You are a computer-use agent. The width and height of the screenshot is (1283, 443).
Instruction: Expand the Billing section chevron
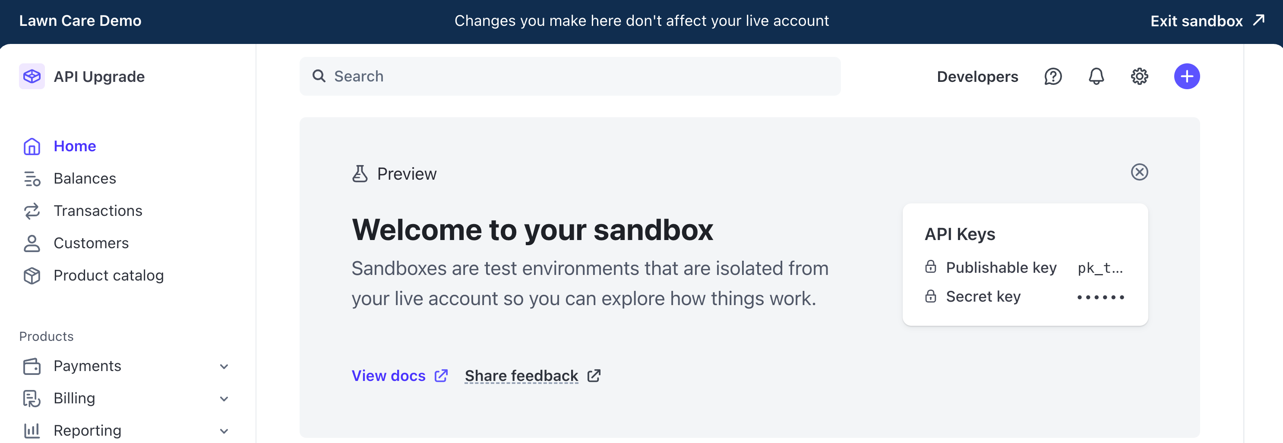[x=224, y=399]
